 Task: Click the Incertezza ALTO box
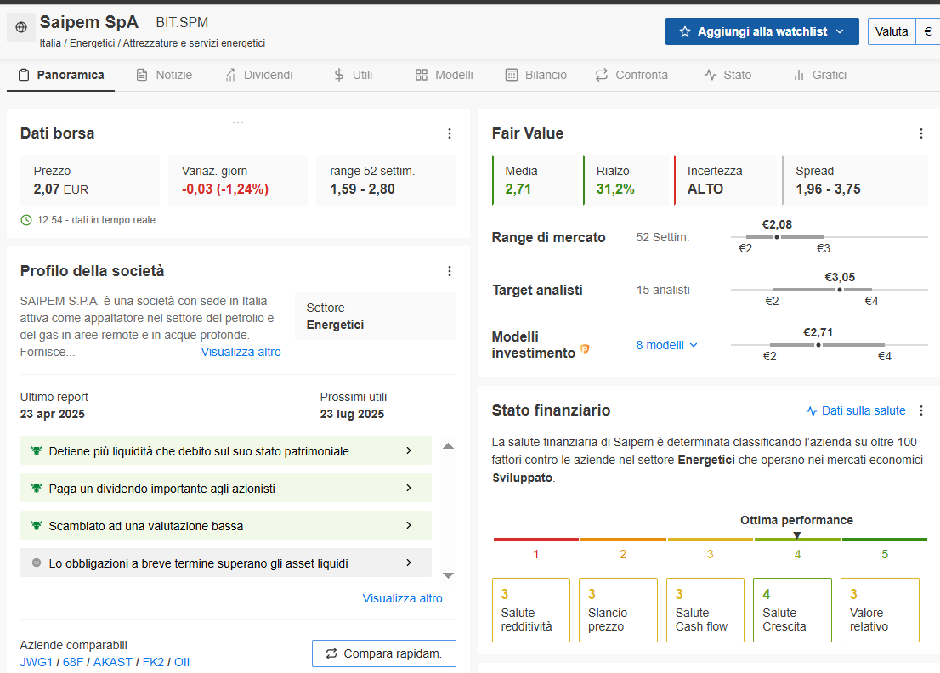coord(725,180)
